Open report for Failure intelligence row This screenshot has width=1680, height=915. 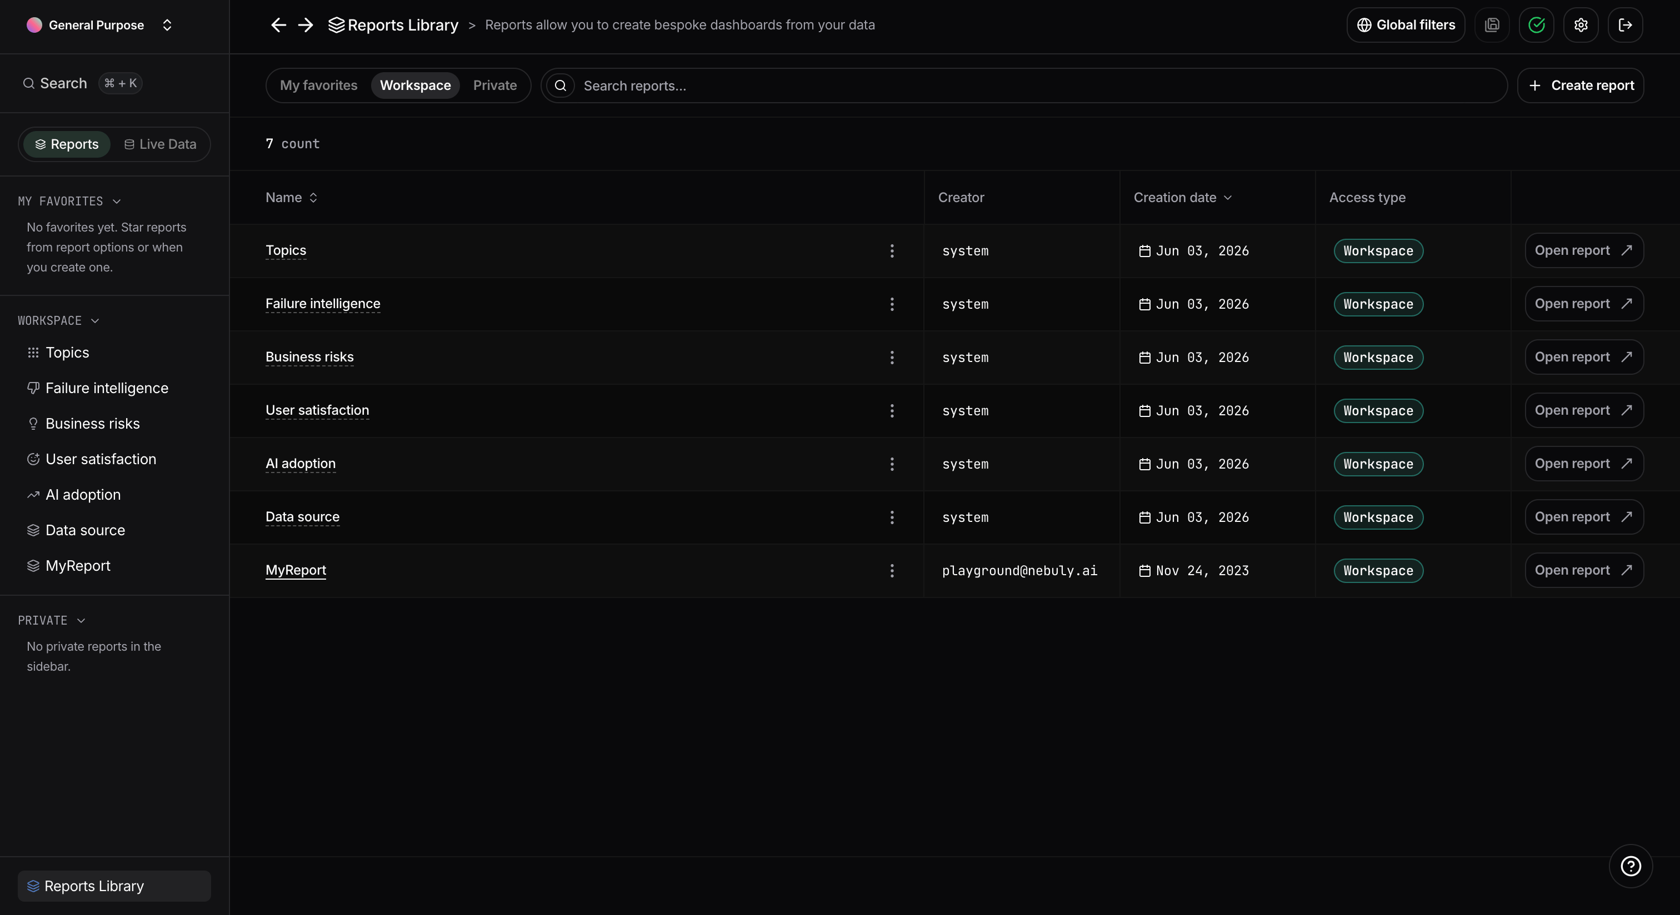1583,304
